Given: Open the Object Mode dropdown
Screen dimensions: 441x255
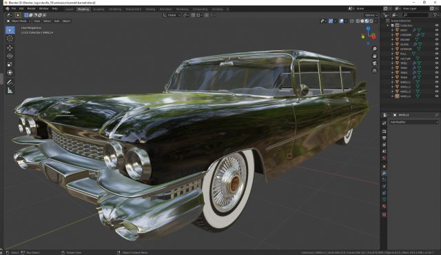Looking at the screenshot, I should tap(19, 21).
